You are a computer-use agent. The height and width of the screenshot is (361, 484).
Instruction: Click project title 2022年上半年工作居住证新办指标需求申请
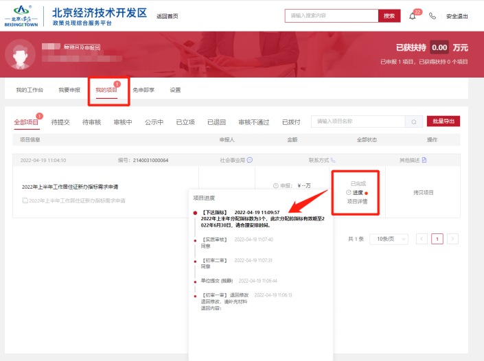[x=70, y=187]
